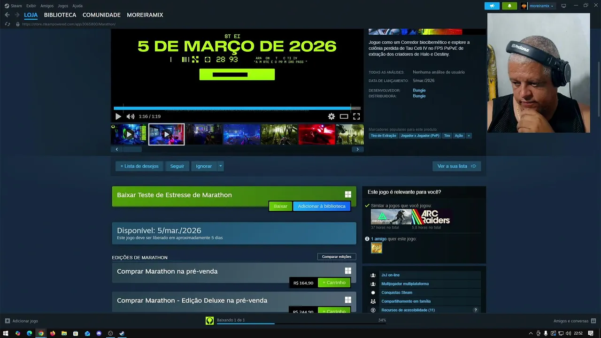
Task: Open Jogador x Jogador (PvP) tag
Action: pos(420,136)
